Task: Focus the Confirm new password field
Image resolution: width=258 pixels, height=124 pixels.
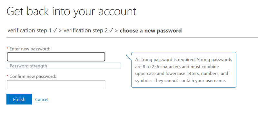Action: (56, 84)
